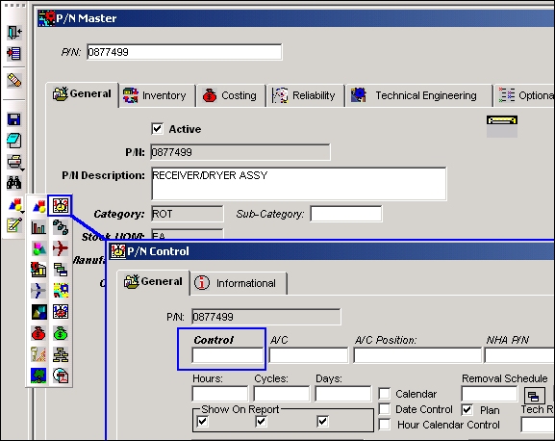Select the General tab in P/N Control
This screenshot has width=555, height=441.
click(x=153, y=282)
